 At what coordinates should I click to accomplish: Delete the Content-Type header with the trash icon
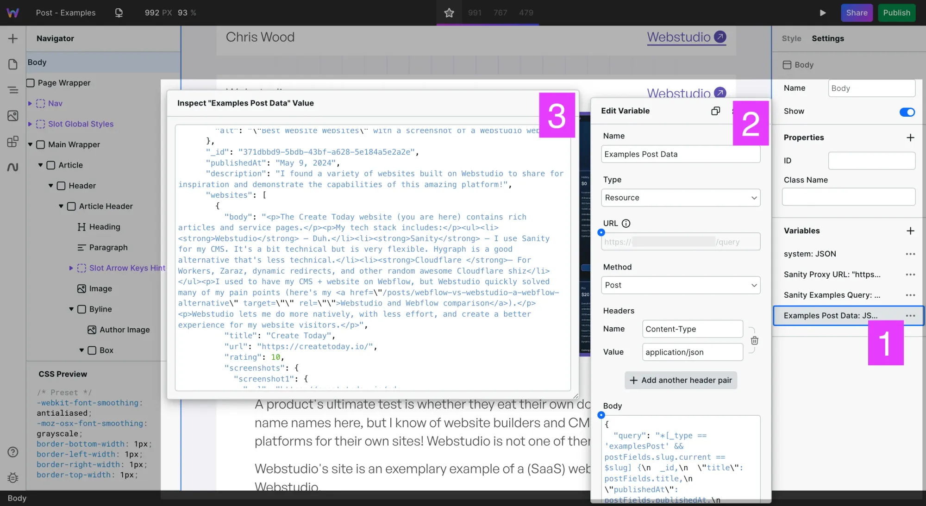754,340
